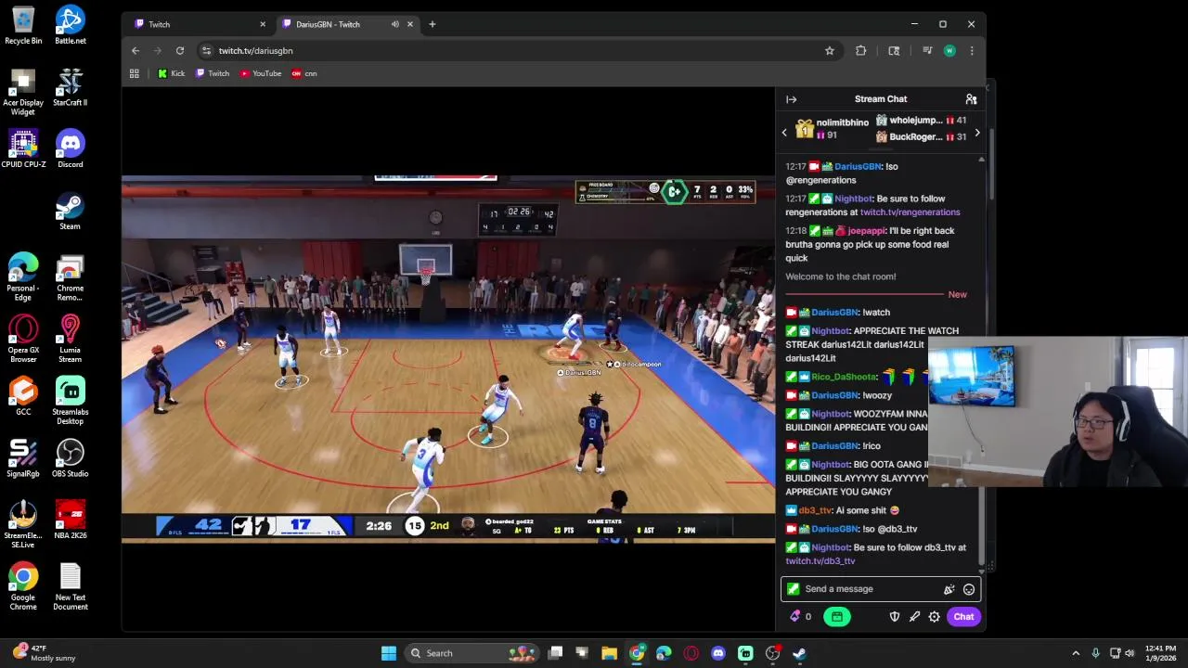Open YouTube bookmark
Viewport: 1188px width, 668px height.
[x=261, y=73]
